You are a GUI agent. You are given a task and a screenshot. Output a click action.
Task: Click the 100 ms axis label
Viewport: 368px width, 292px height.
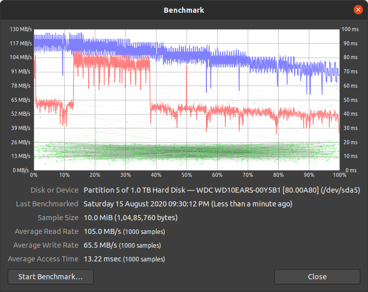350,29
